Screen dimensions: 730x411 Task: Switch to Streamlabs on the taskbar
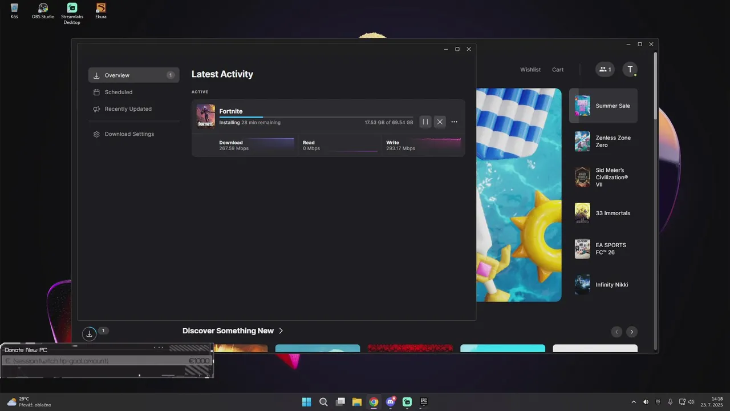coord(407,402)
